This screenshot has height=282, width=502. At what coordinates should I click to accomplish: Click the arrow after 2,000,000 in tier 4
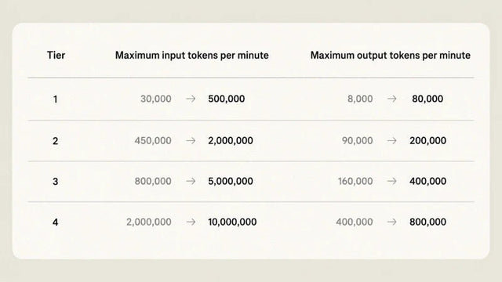coord(191,222)
